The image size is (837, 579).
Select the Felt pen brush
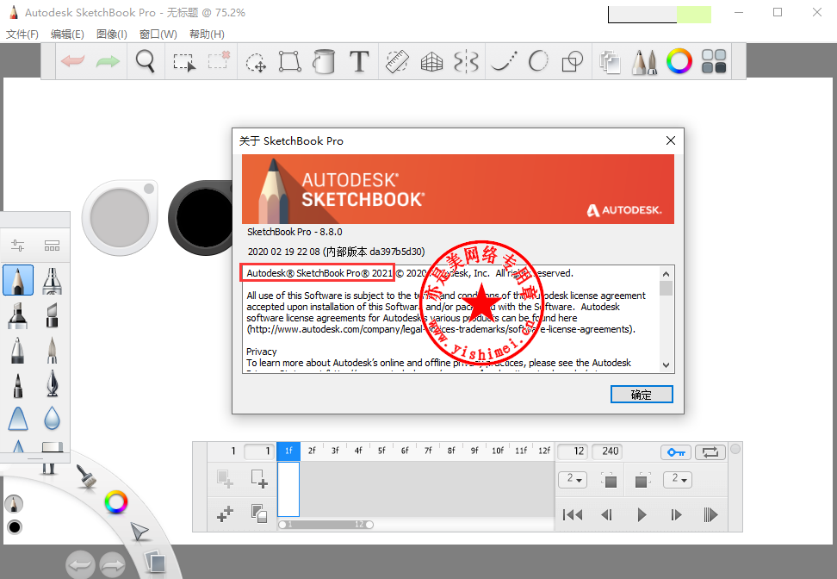[17, 384]
